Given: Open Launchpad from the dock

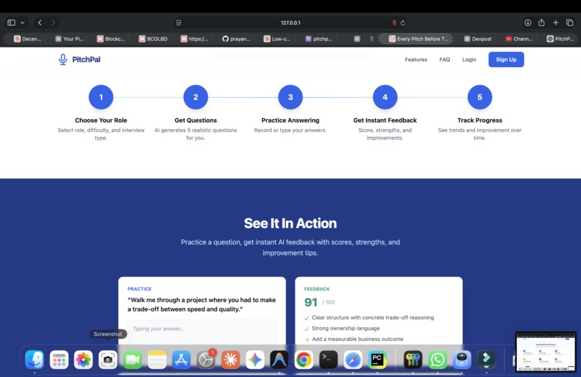Looking at the screenshot, I should 59,360.
